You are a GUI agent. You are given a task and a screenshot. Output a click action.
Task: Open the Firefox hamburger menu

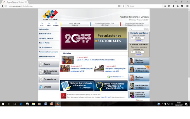187,6
